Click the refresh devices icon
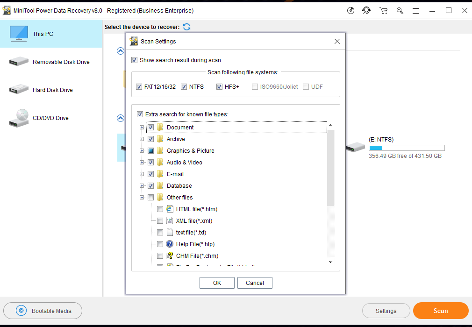 186,27
